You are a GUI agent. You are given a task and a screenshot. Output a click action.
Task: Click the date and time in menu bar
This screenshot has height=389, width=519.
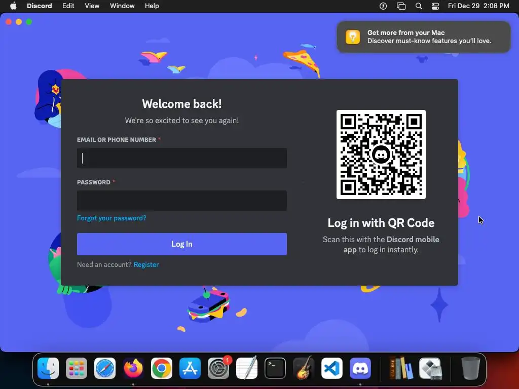pyautogui.click(x=478, y=6)
